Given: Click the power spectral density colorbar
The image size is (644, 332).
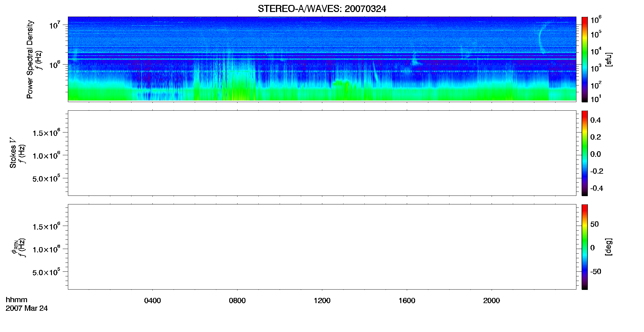Looking at the screenshot, I should pos(584,59).
